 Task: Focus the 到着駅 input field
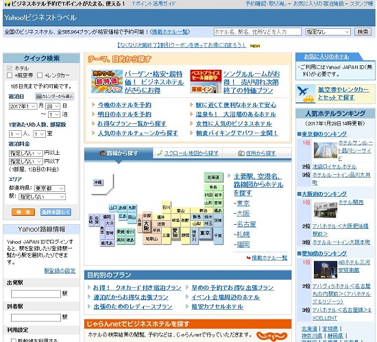point(36,317)
